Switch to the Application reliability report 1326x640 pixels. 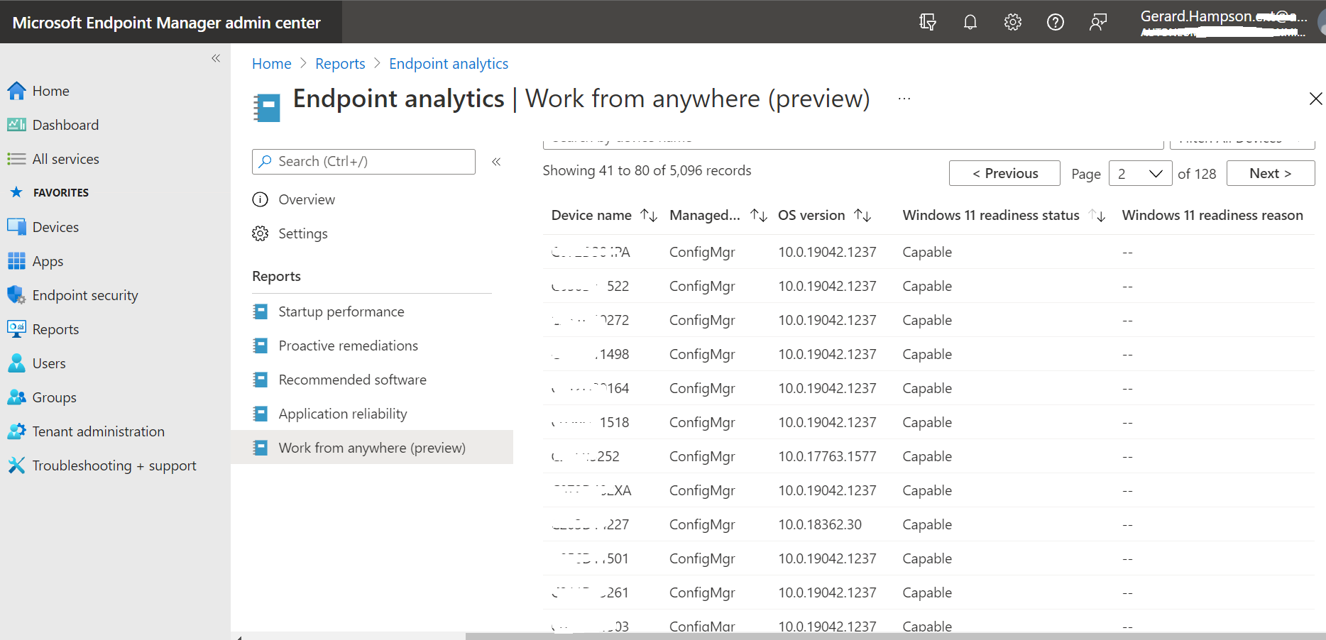click(x=343, y=413)
